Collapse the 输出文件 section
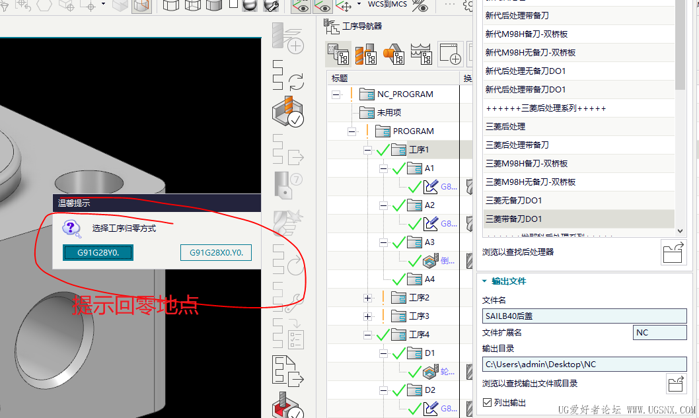Image resolution: width=699 pixels, height=418 pixels. click(x=486, y=281)
